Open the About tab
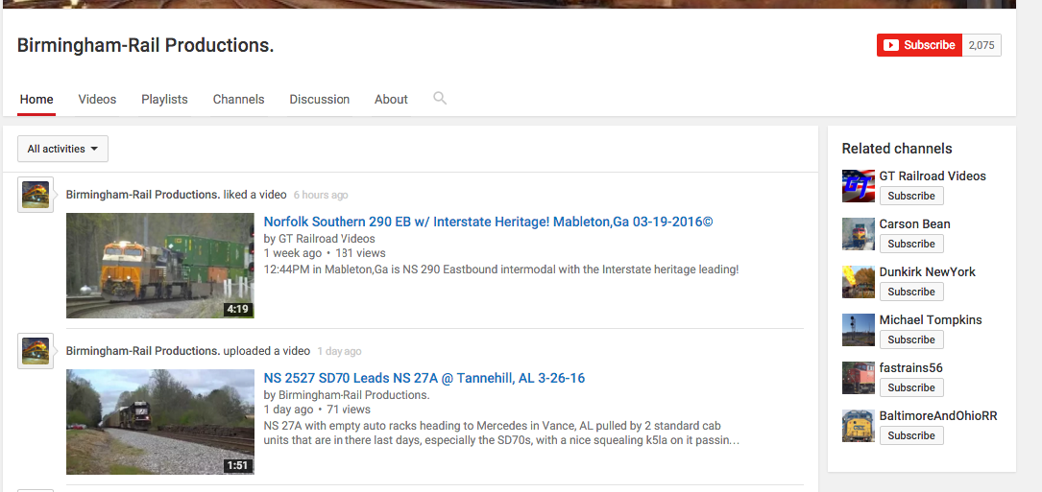1042x492 pixels. click(391, 100)
